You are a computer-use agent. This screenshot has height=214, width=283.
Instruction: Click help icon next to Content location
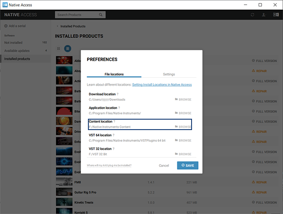pyautogui.click(x=114, y=121)
